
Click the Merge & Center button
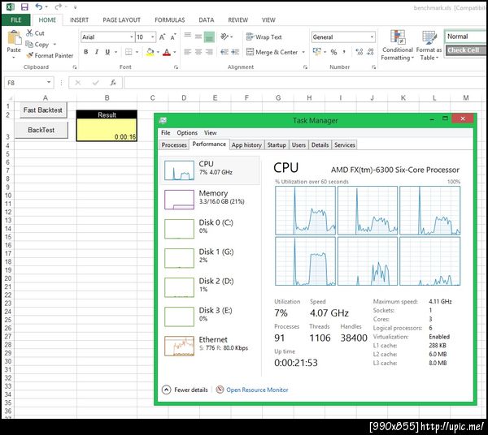point(272,52)
